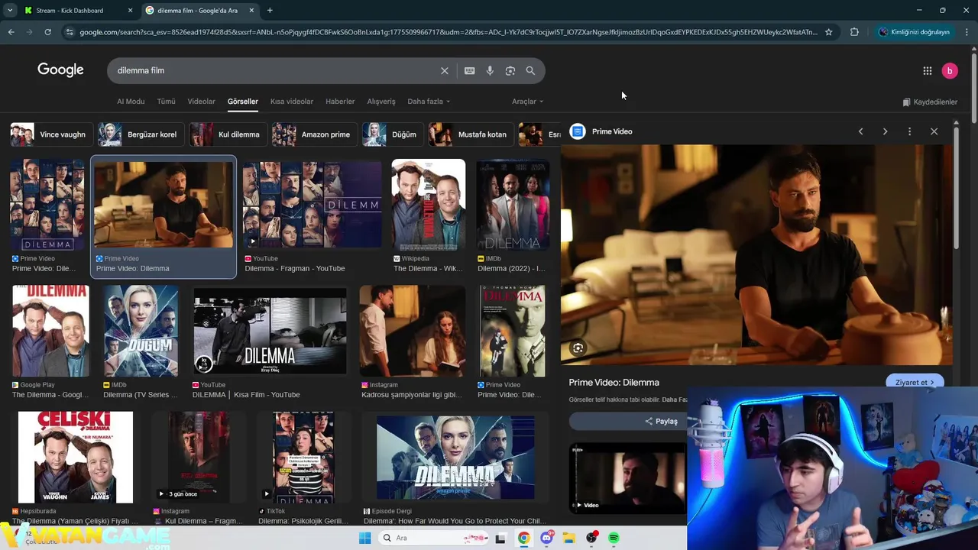
Task: Open the Google apps grid
Action: point(928,70)
